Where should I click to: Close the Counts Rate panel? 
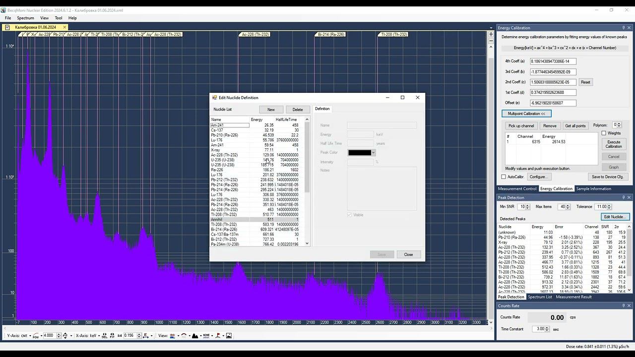coord(629,306)
